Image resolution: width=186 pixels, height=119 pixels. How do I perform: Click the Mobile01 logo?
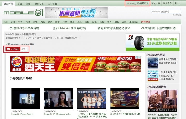[23, 13]
